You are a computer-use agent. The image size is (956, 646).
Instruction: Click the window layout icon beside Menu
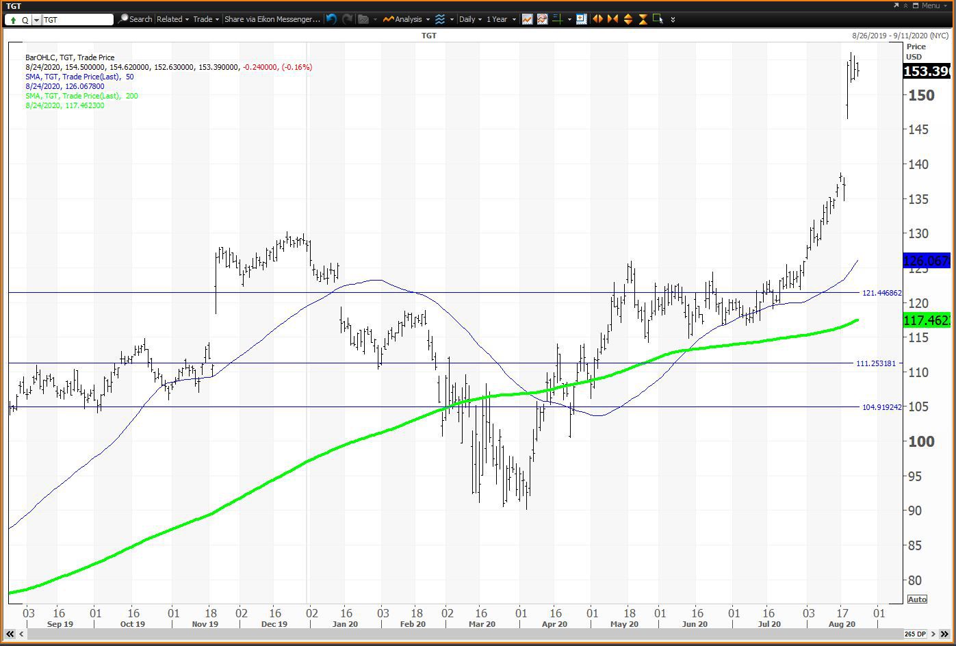(x=916, y=5)
